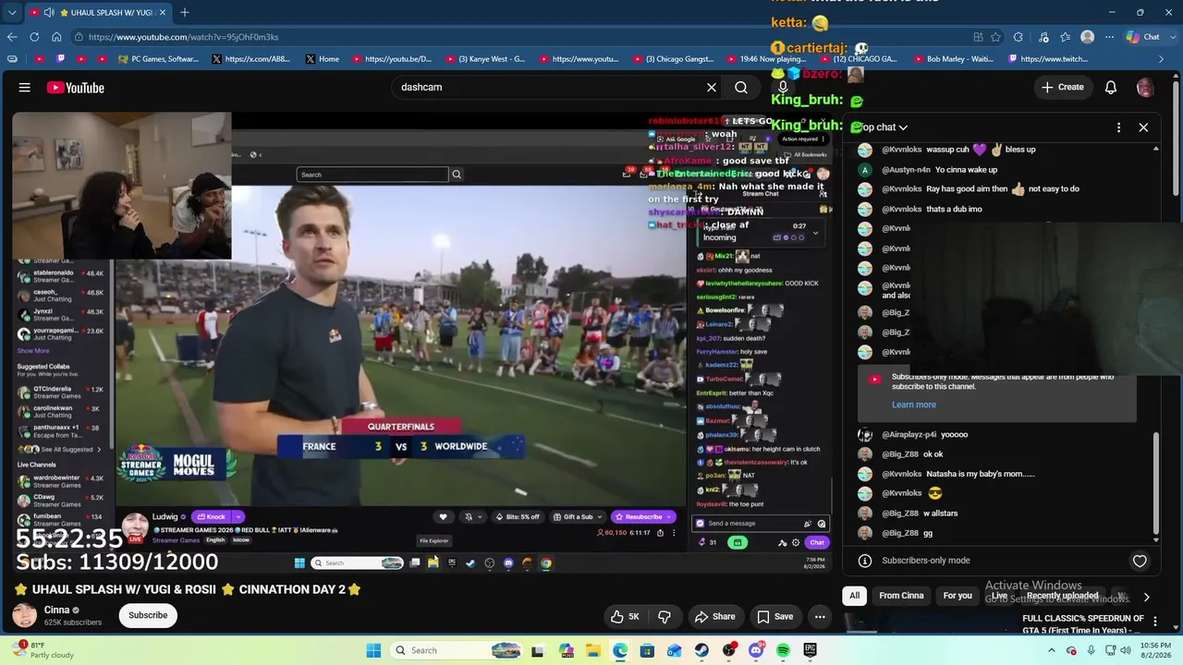Screen dimensions: 1183x665
Task: Open the GTA 5 speedrun recommended video
Action: tap(1084, 624)
